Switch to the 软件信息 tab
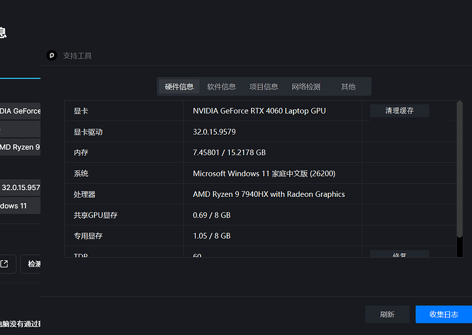Screen dimensions: 472x335 [222, 87]
